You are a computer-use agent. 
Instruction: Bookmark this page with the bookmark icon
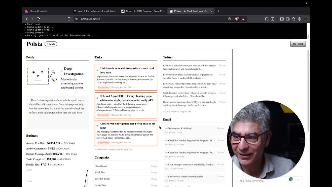click(69, 19)
